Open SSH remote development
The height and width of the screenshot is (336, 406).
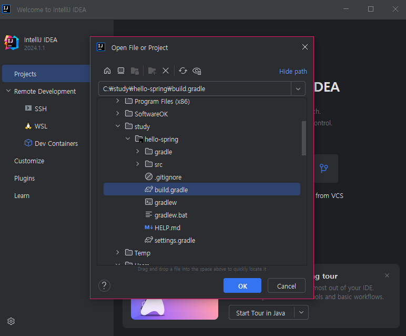pos(40,108)
